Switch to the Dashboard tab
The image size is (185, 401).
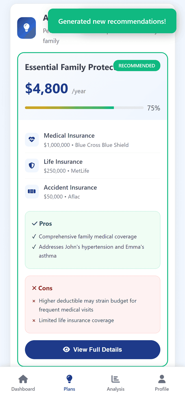coord(23,382)
